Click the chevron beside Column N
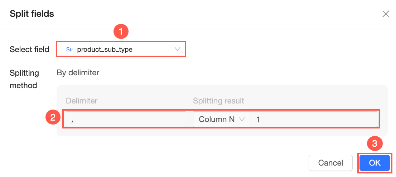 click(x=242, y=120)
